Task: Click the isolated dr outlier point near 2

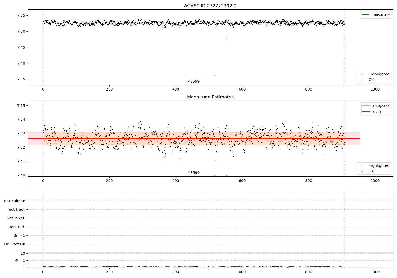Action: tap(215, 264)
